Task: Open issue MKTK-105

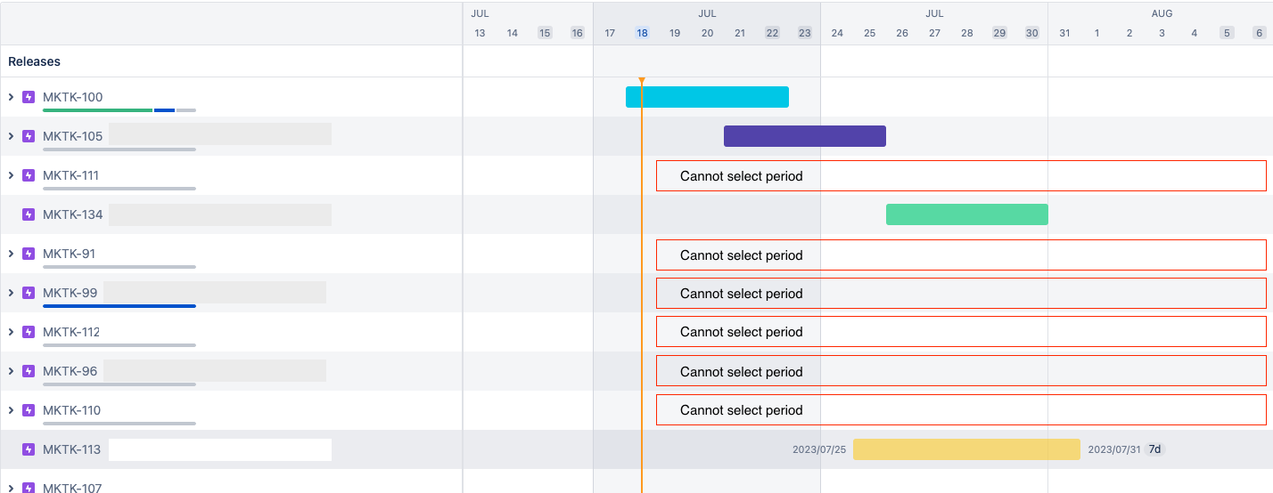Action: [72, 136]
